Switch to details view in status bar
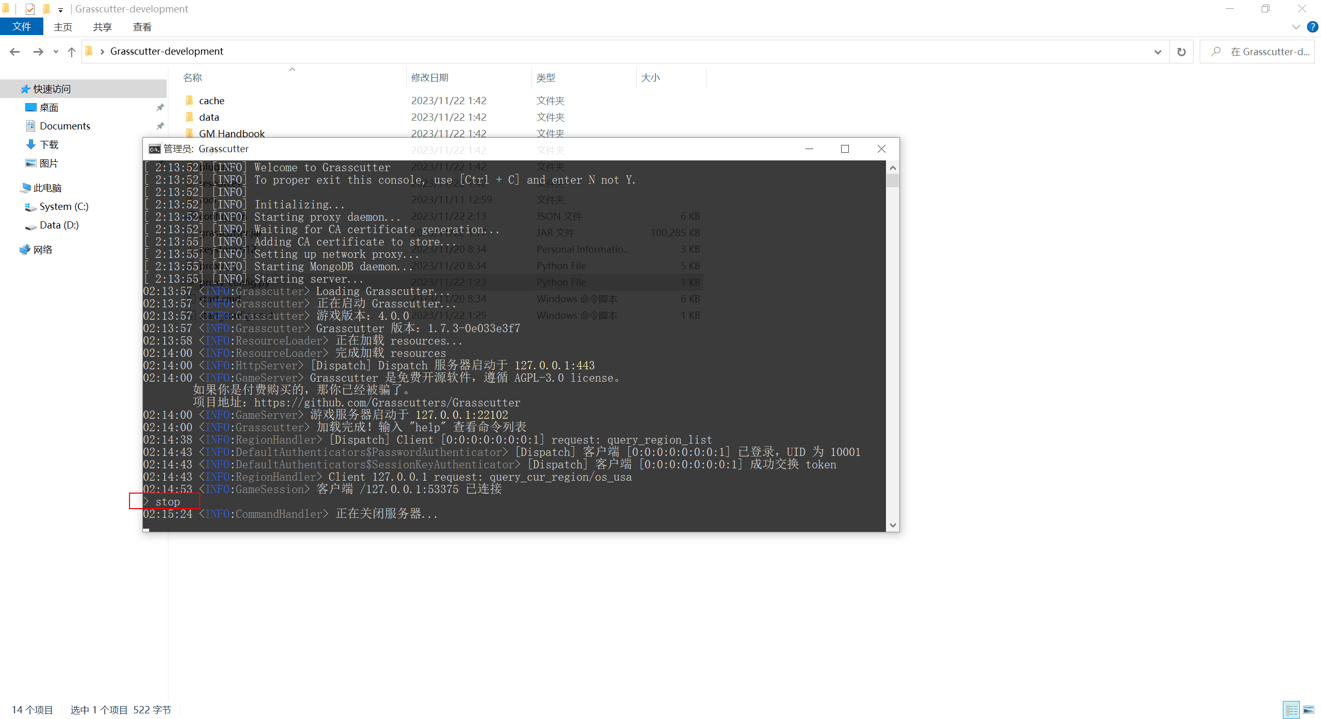1321x719 pixels. (1292, 710)
